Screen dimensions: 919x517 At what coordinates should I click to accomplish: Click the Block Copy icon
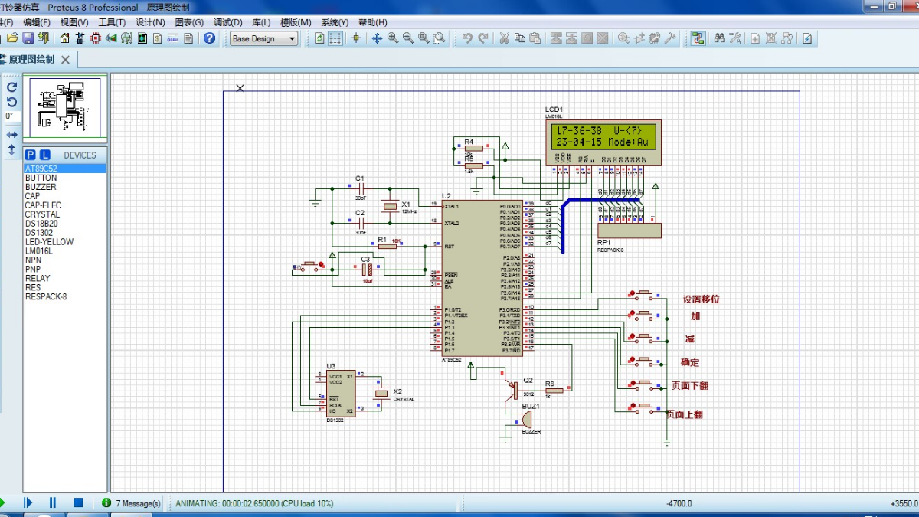pos(556,38)
